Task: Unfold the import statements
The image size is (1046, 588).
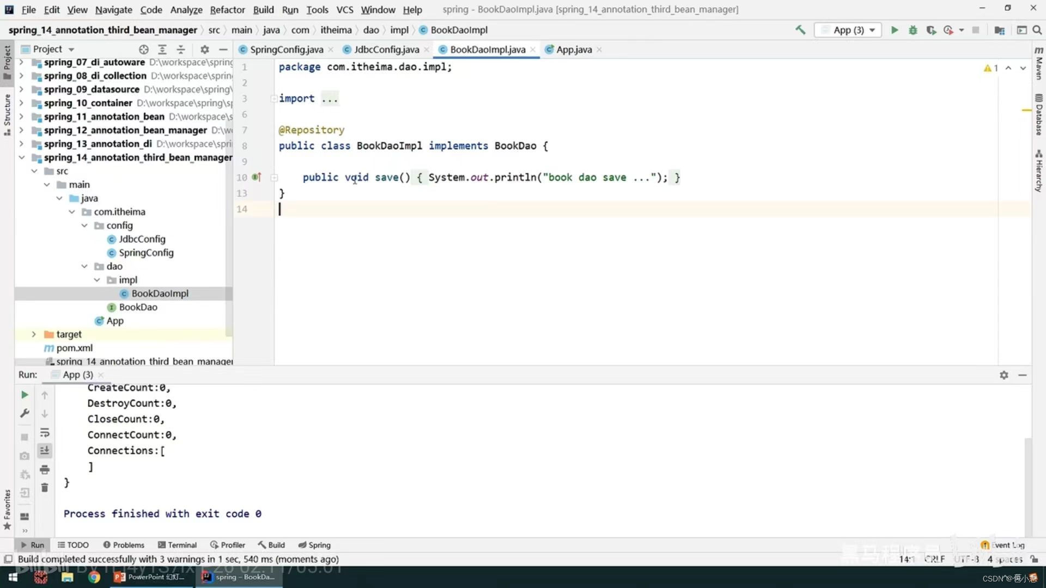Action: coord(274,99)
